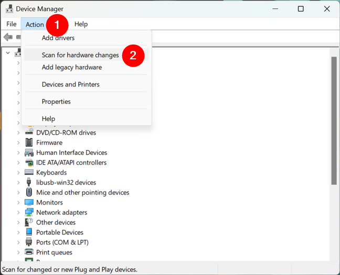Select Monitors label
This screenshot has width=340, height=275.
pos(49,203)
